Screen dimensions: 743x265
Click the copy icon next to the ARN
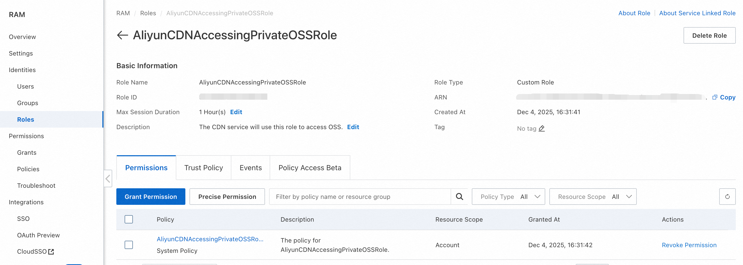tap(715, 97)
